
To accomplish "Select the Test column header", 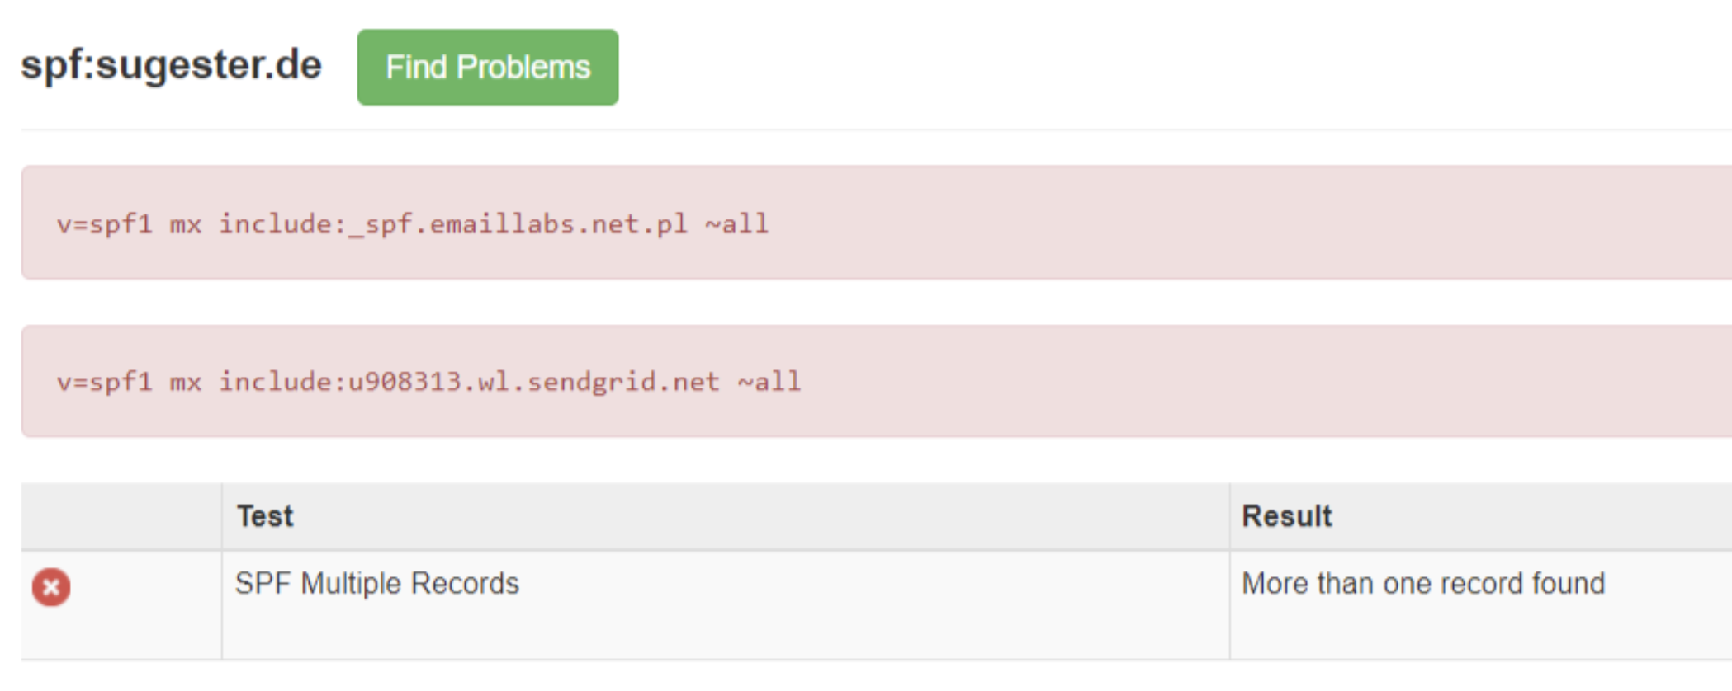I will 265,516.
